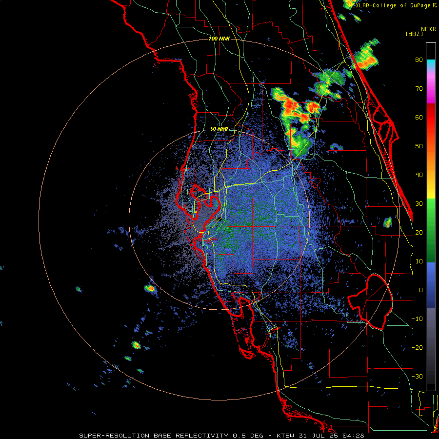Click the Lake Okeechobee outline on the map
This screenshot has width=439, height=439.
click(x=371, y=302)
